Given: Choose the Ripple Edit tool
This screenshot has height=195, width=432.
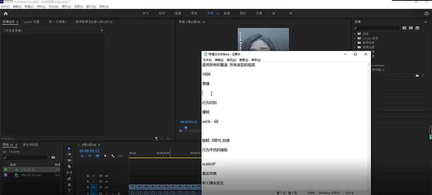Looking at the screenshot, I should coord(69,160).
